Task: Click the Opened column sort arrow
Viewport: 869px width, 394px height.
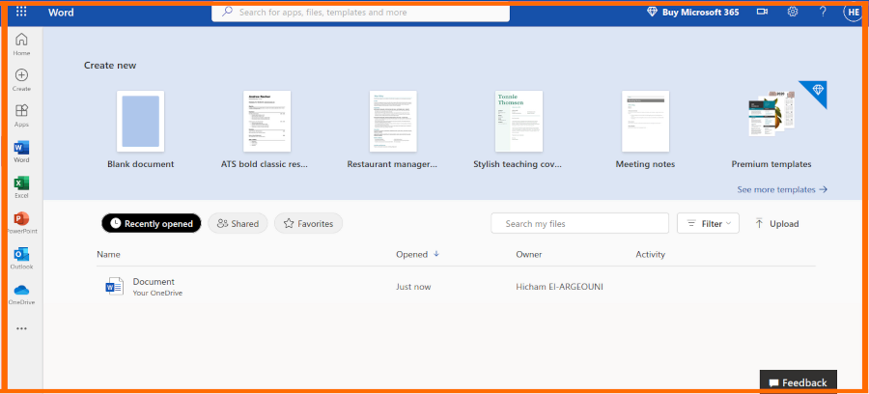Action: click(436, 254)
